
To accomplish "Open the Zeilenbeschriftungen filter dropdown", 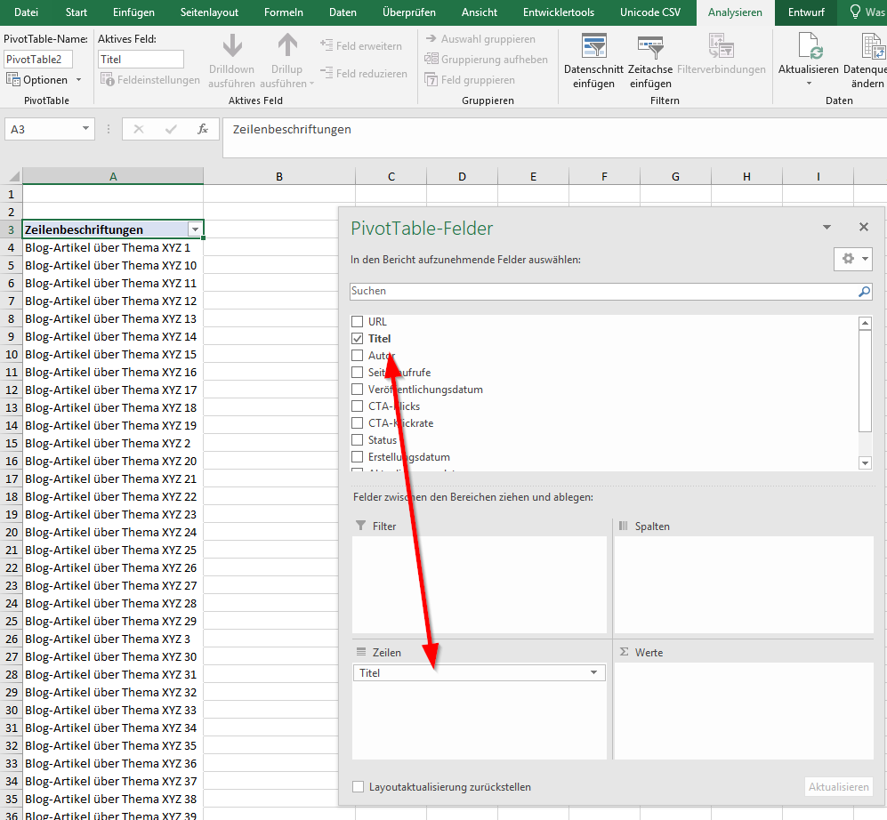I will (x=195, y=229).
